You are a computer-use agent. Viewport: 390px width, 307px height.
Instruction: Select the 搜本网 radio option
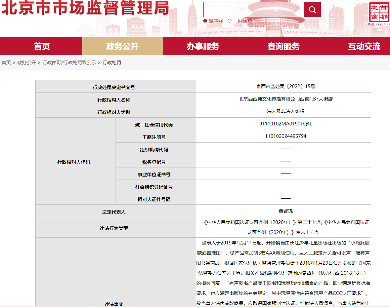pyautogui.click(x=205, y=21)
